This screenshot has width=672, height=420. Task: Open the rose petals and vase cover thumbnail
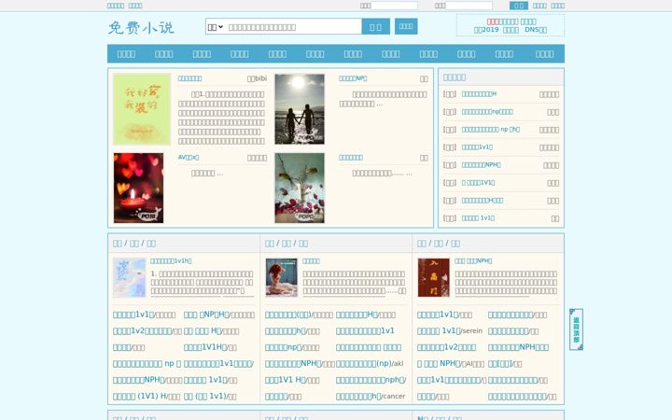click(300, 188)
